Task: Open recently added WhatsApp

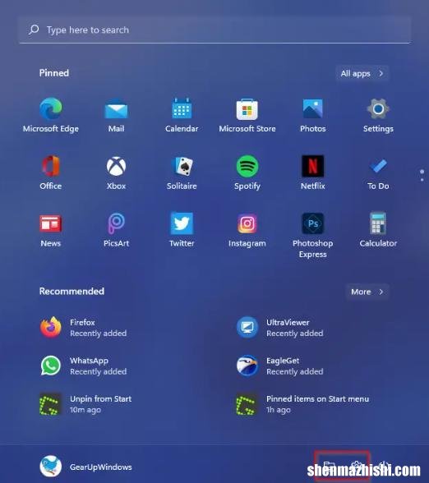Action: pyautogui.click(x=83, y=366)
